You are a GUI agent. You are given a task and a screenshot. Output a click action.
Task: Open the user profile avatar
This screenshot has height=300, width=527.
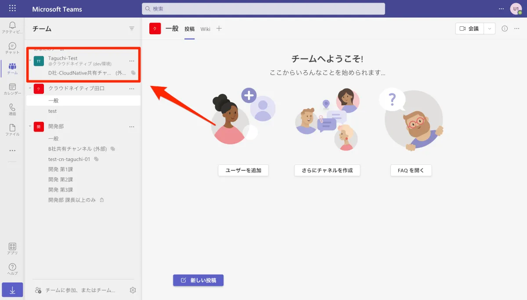[x=516, y=9]
